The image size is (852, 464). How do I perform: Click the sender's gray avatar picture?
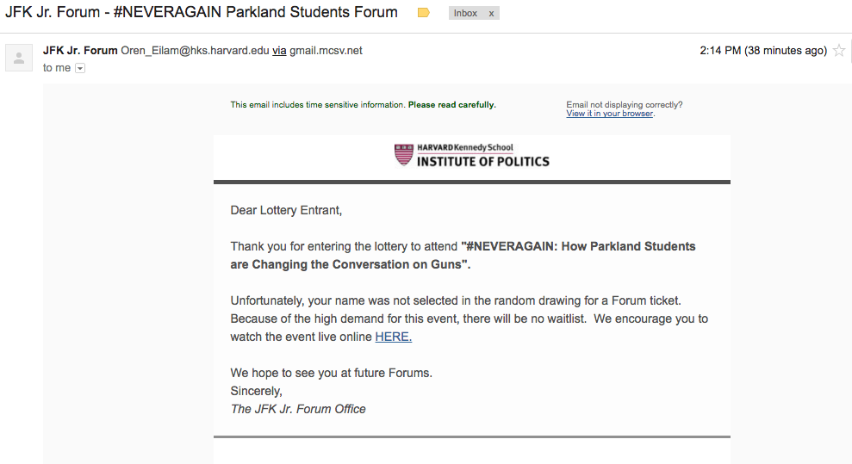point(19,58)
